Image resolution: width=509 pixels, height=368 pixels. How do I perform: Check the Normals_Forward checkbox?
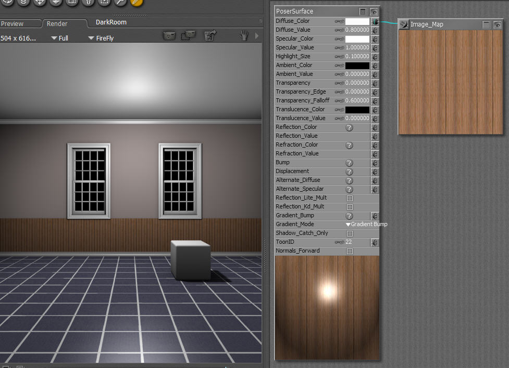pyautogui.click(x=350, y=251)
